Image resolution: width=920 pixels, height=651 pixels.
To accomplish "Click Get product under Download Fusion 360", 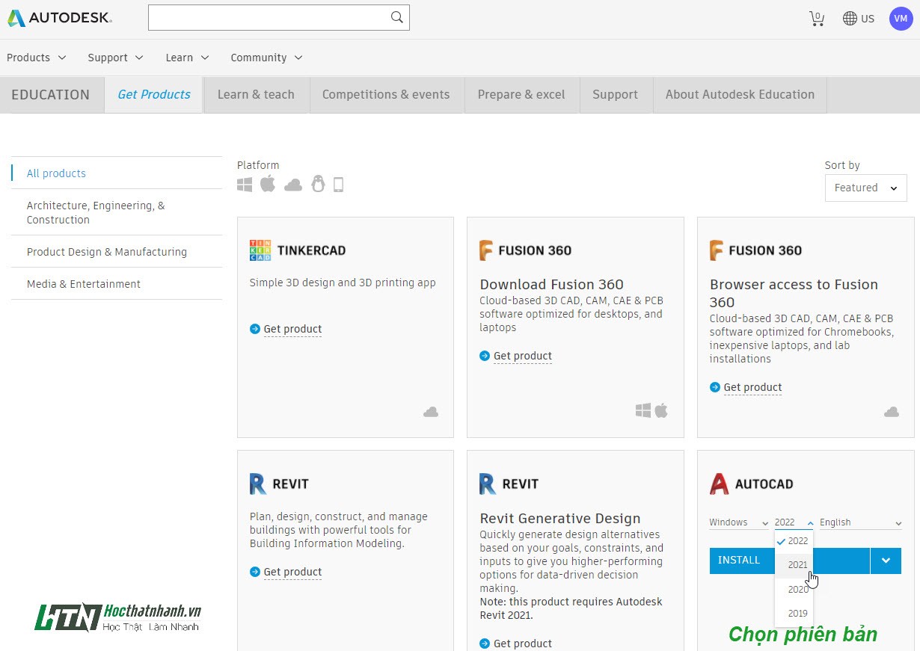I will pyautogui.click(x=522, y=356).
